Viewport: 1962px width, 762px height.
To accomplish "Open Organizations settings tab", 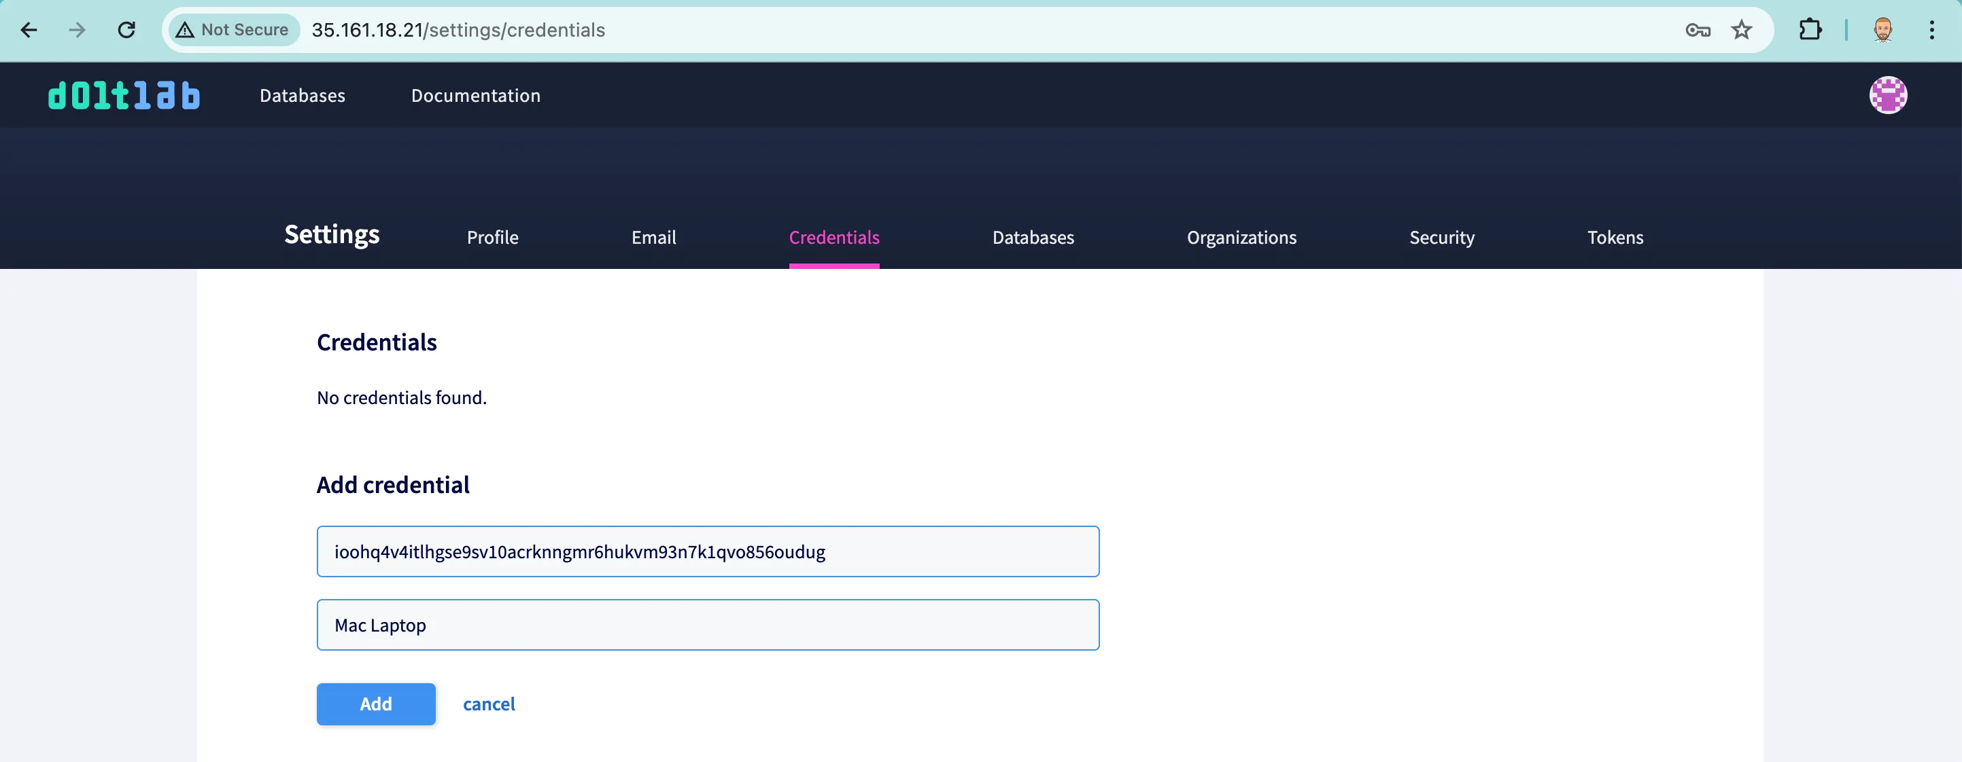I will pyautogui.click(x=1241, y=238).
